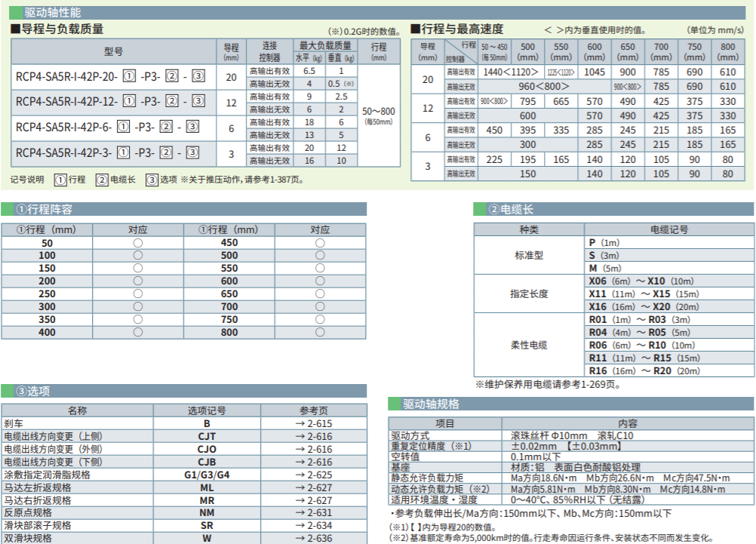Click option code B for 刹车
Viewport: 756px width, 544px height.
(x=207, y=423)
